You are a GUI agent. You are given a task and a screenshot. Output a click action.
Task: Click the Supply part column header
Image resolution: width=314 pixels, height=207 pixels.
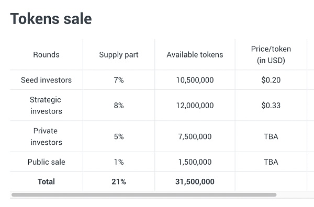119,54
